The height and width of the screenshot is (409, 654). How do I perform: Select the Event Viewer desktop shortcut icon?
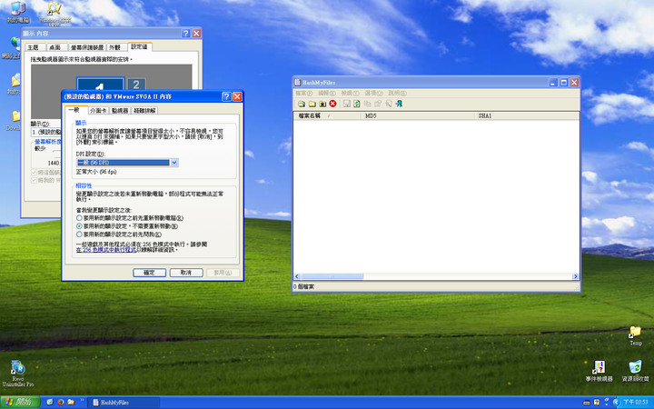point(599,371)
